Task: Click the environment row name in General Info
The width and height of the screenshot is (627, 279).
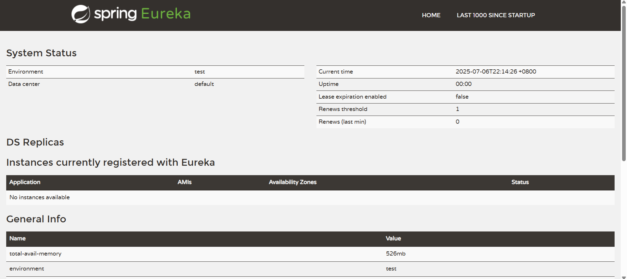Action: [x=27, y=269]
